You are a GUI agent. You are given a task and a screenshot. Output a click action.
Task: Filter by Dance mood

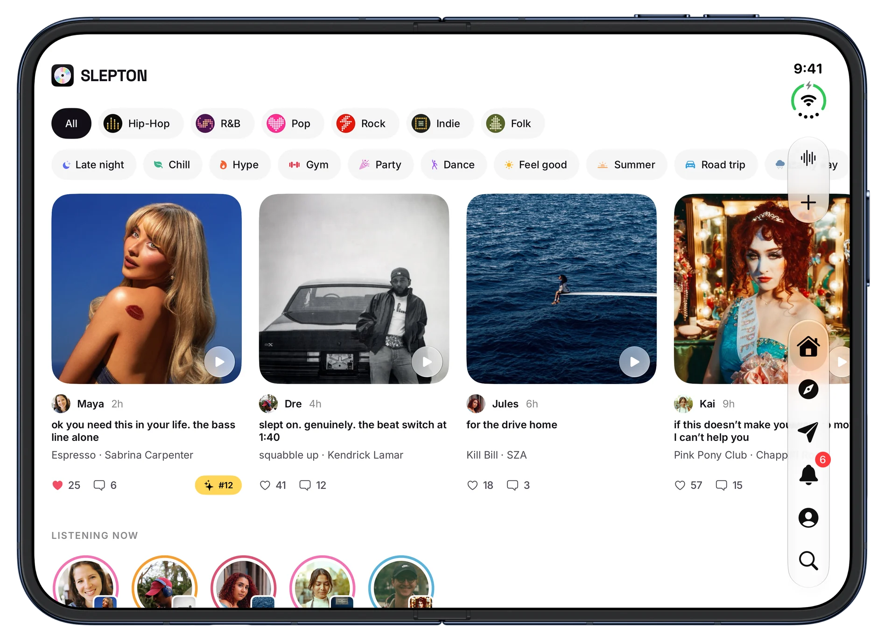click(x=454, y=165)
